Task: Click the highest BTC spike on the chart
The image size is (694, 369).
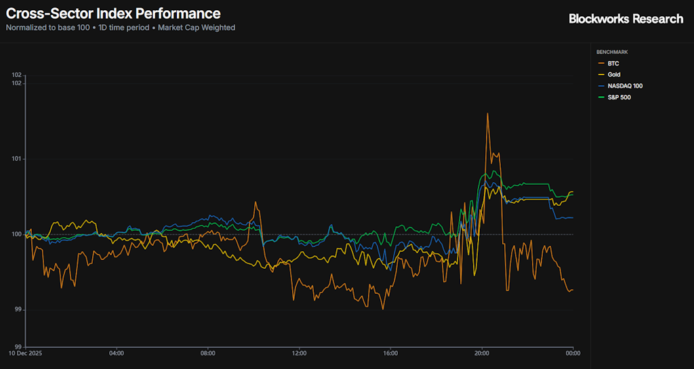Action: 487,114
